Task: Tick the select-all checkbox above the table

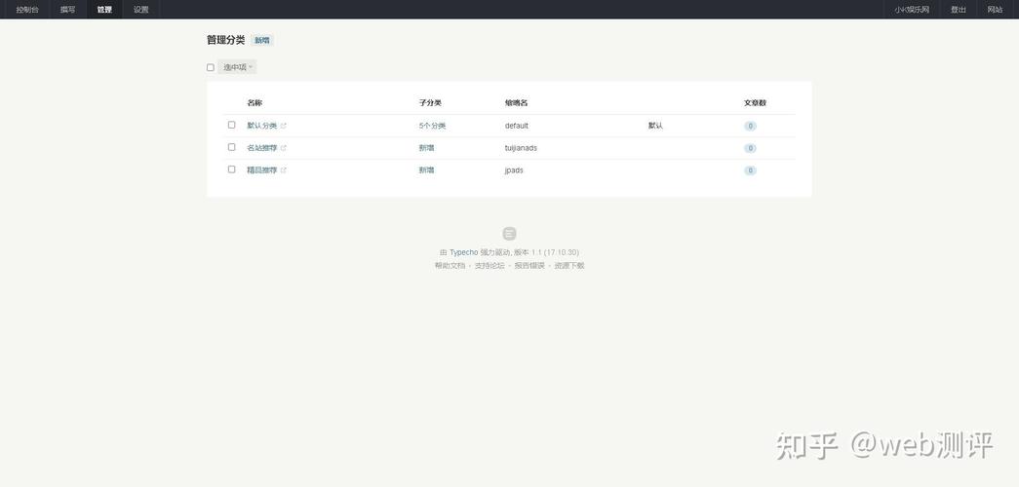Action: click(211, 67)
